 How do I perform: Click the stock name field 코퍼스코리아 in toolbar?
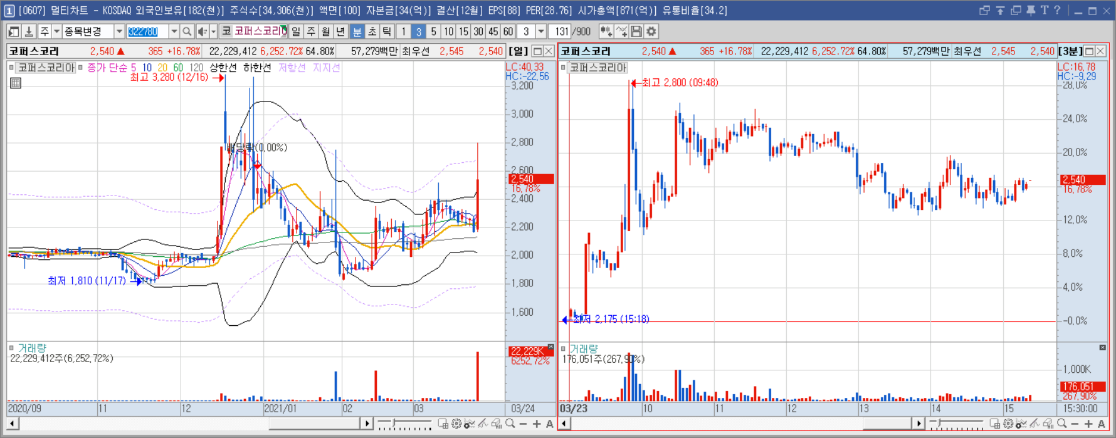260,31
